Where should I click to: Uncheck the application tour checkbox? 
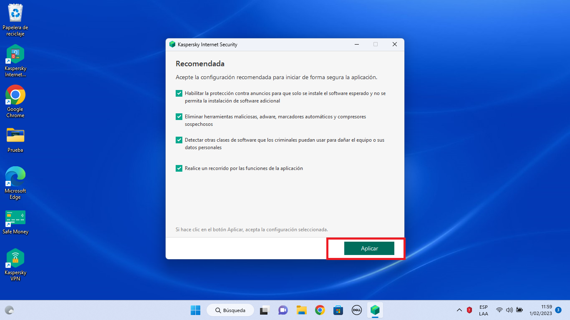(x=179, y=168)
